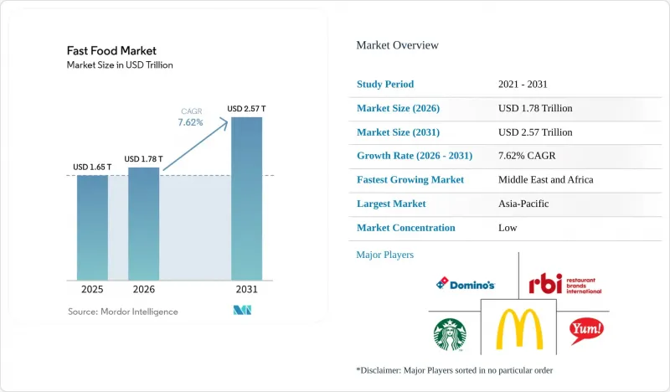Select the 2026 market size bar
Screen dimensions: 670x392
tap(143, 224)
